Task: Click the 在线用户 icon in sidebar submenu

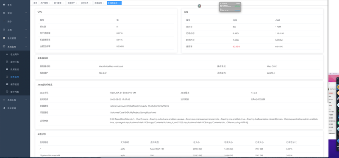Action: point(7,55)
